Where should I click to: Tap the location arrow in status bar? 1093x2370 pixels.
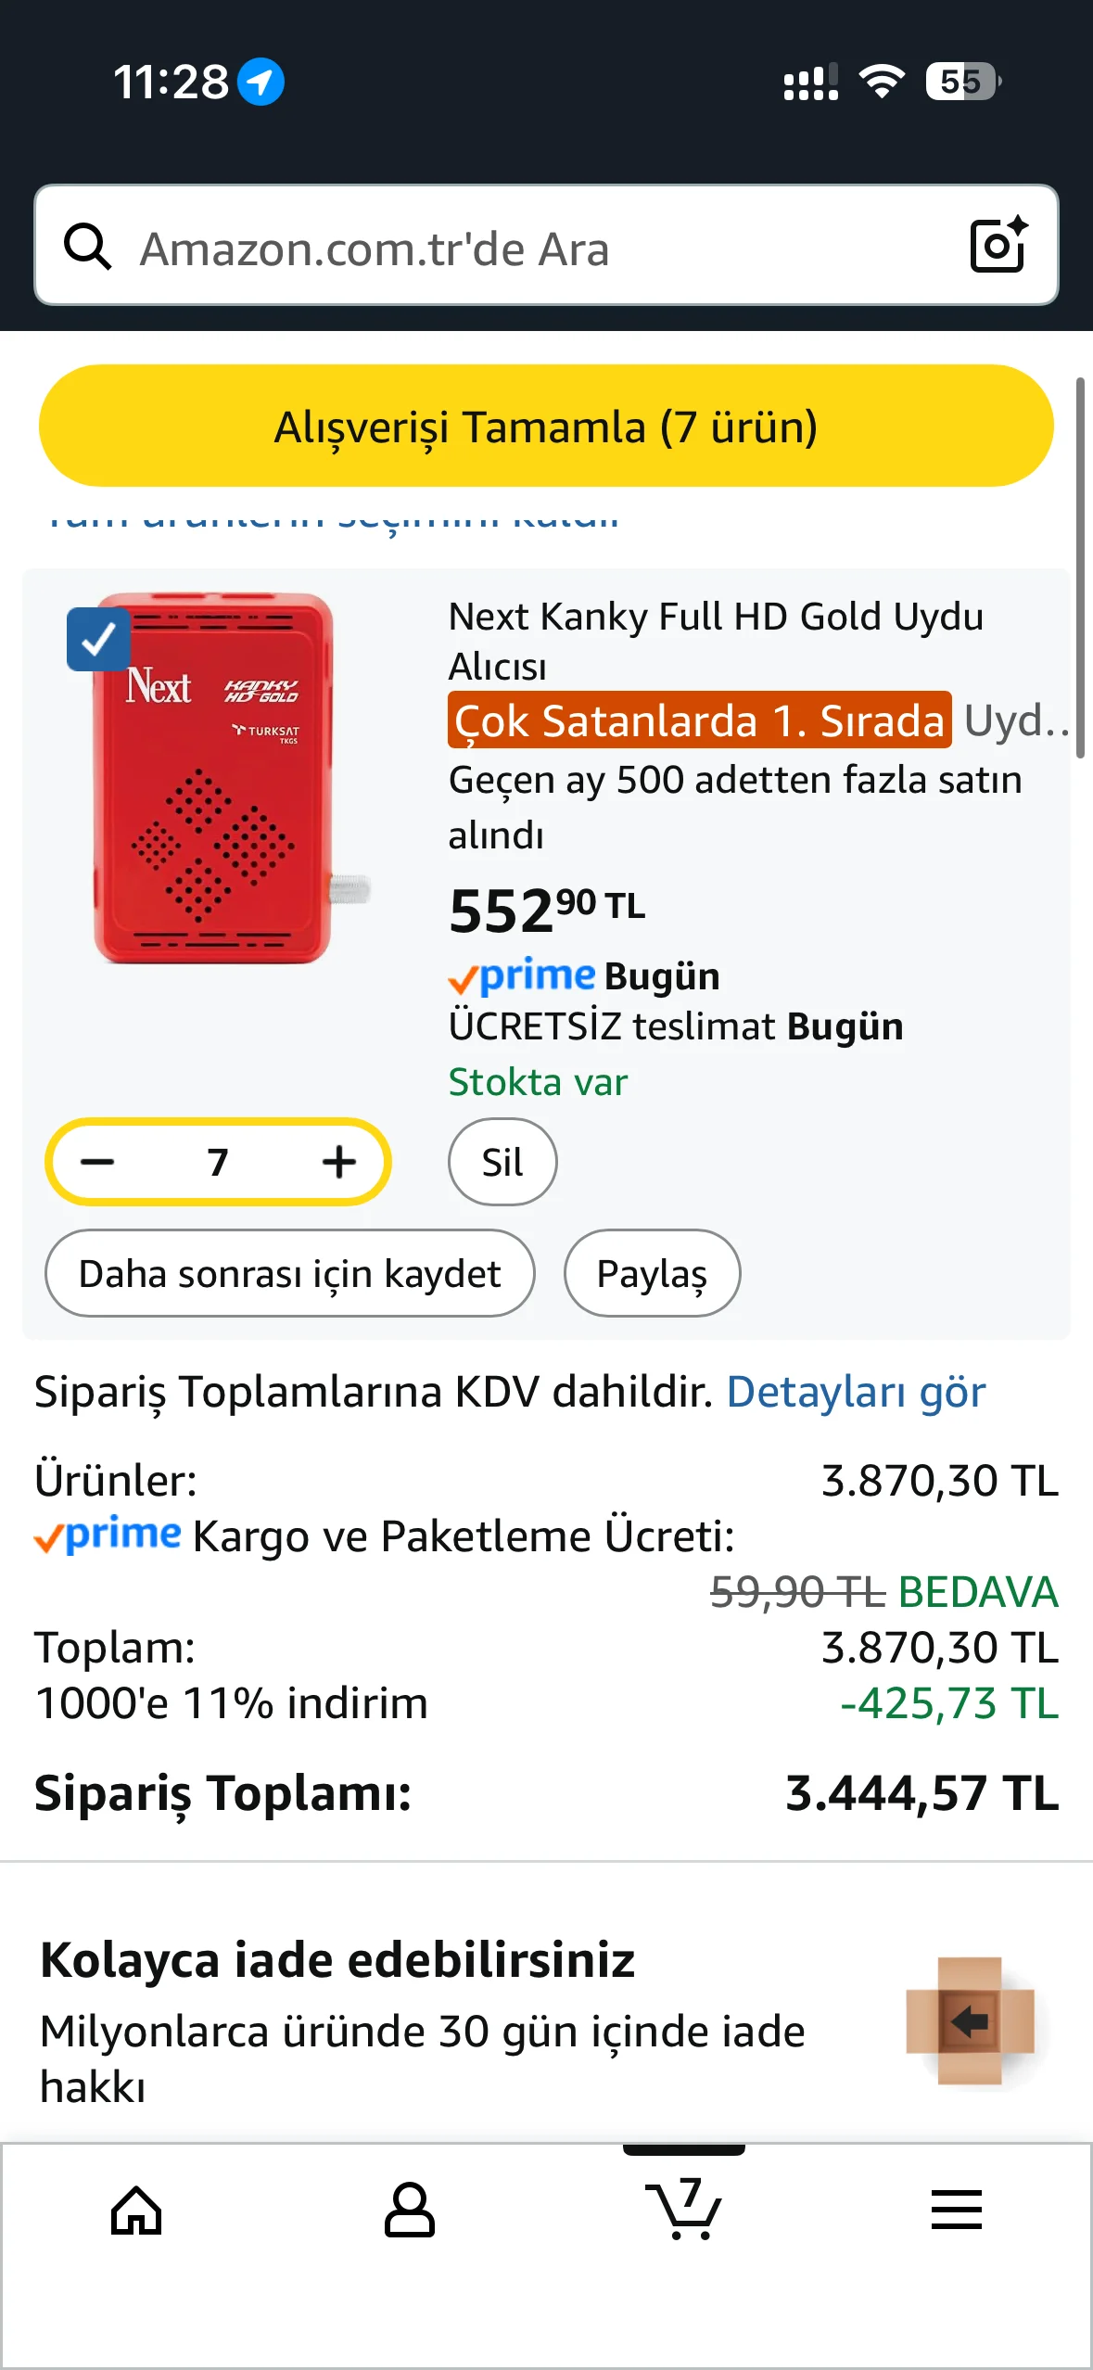pos(261,82)
